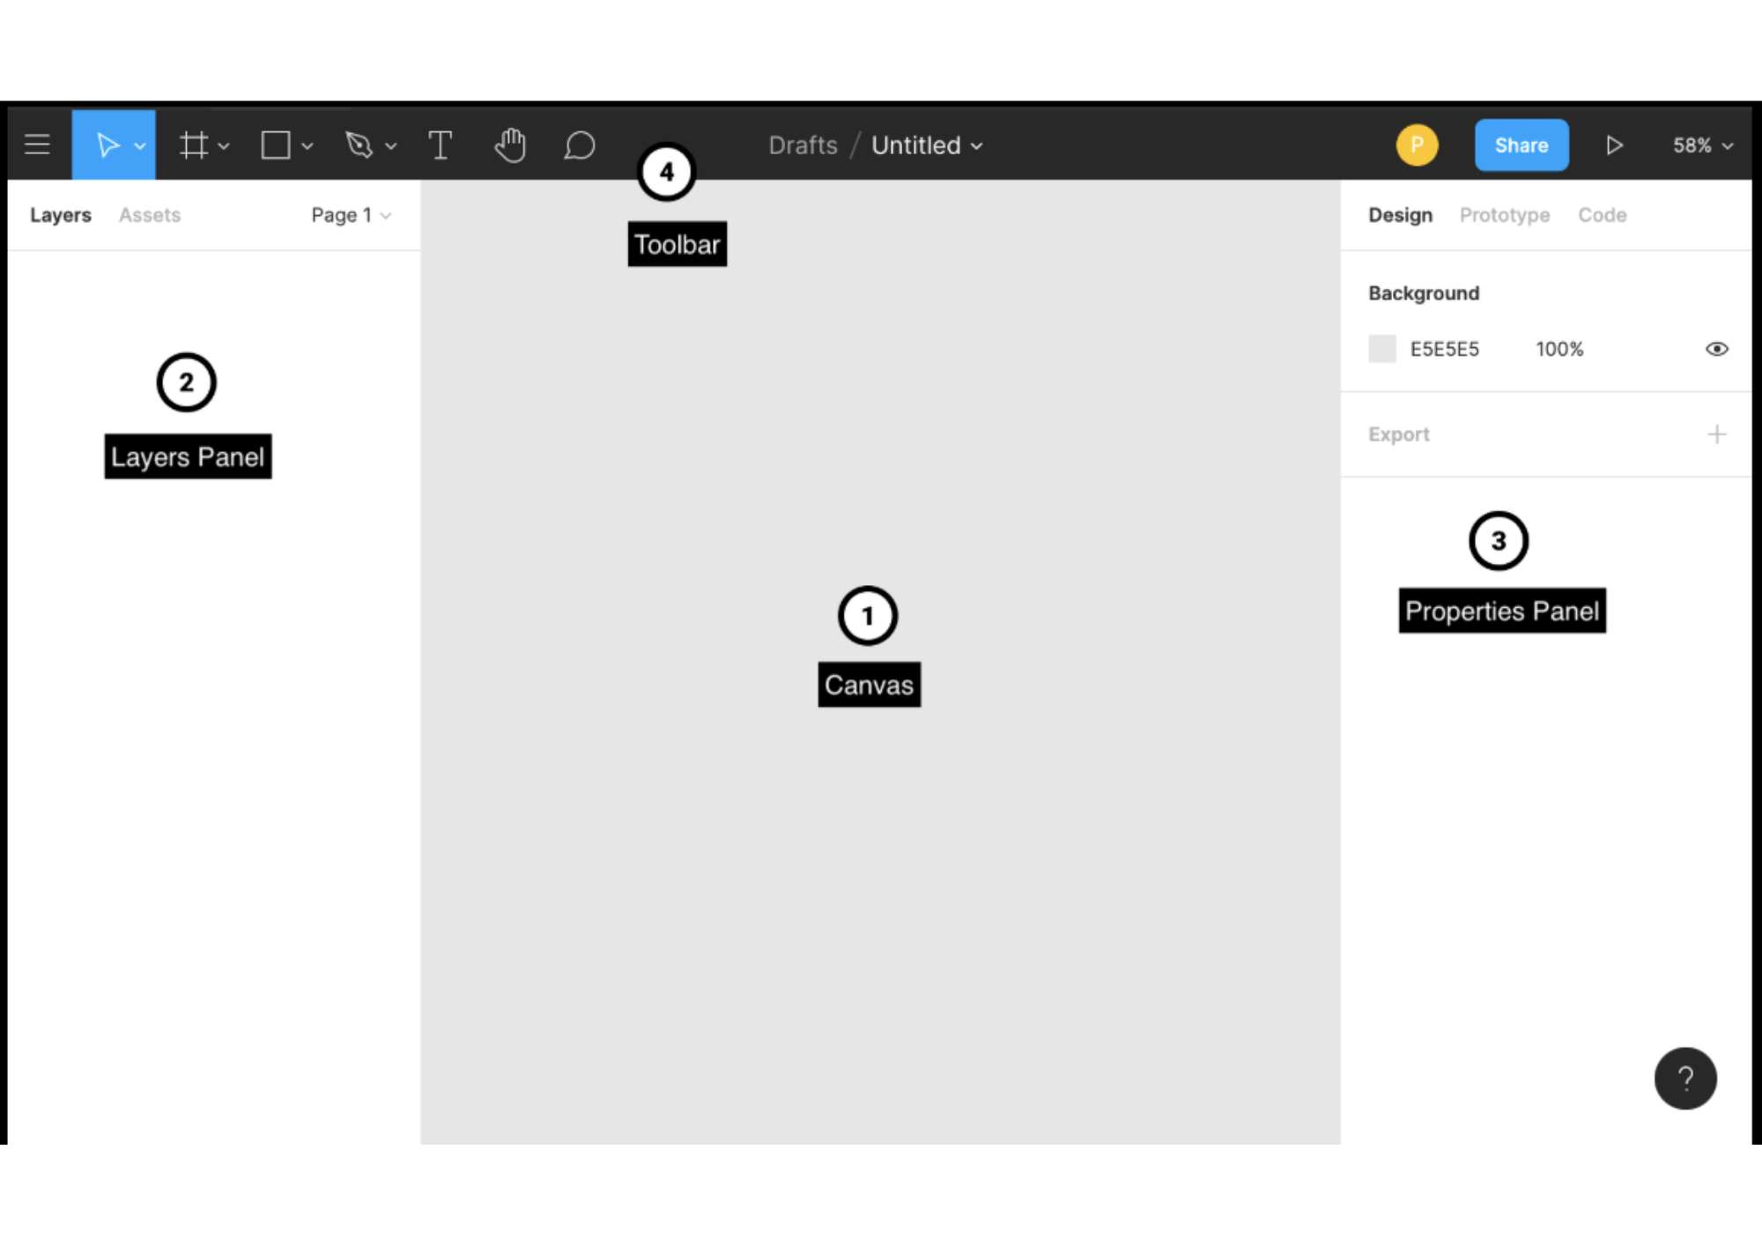Click the Drafts breadcrumb link
1762x1246 pixels.
(803, 145)
